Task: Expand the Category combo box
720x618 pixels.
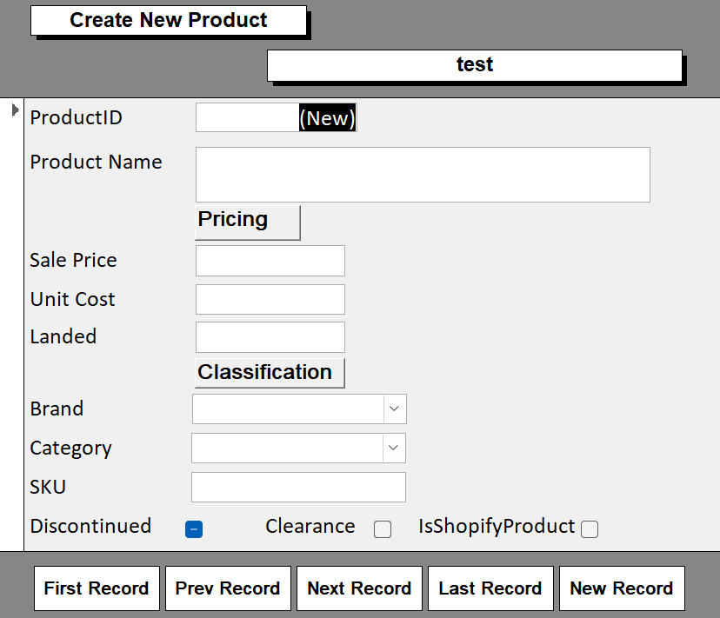Action: click(x=394, y=449)
